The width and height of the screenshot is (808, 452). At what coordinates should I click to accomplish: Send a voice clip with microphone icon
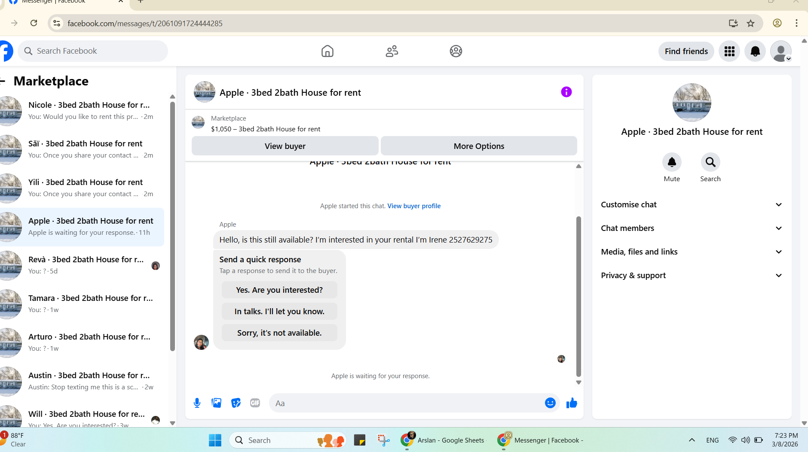[x=197, y=403]
